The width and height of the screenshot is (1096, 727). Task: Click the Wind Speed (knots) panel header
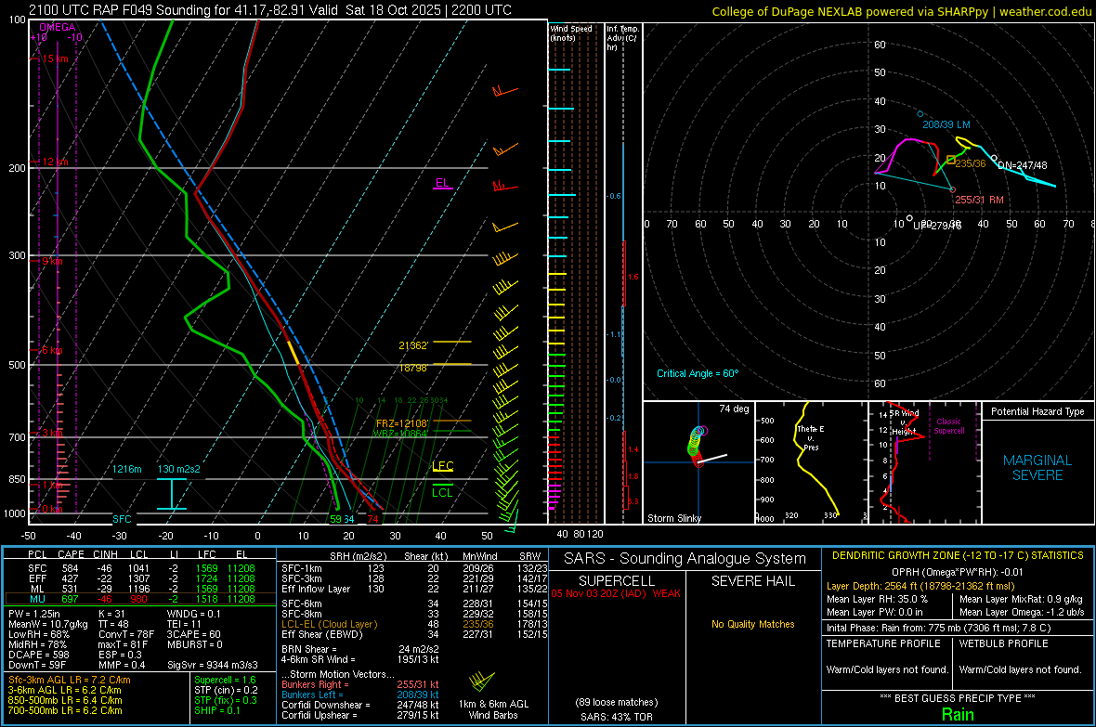click(571, 32)
